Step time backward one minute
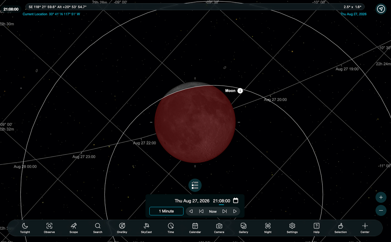Screen dimensions: 391x242 tap(201, 211)
